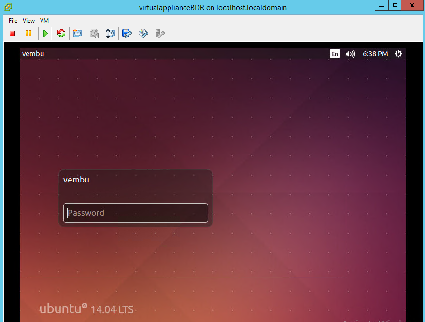Open the View menu

pyautogui.click(x=28, y=21)
